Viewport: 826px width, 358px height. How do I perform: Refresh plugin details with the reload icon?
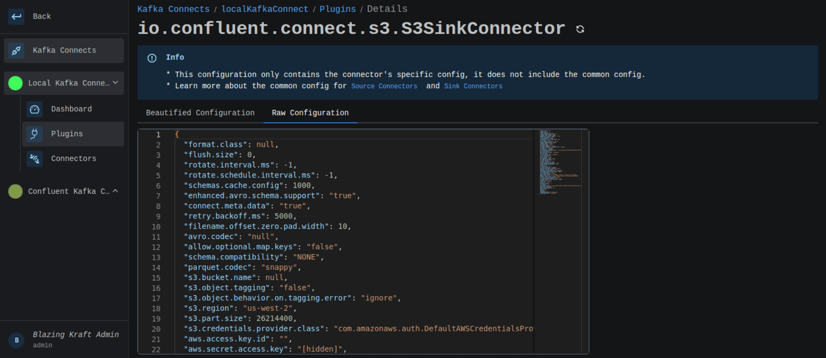click(580, 29)
